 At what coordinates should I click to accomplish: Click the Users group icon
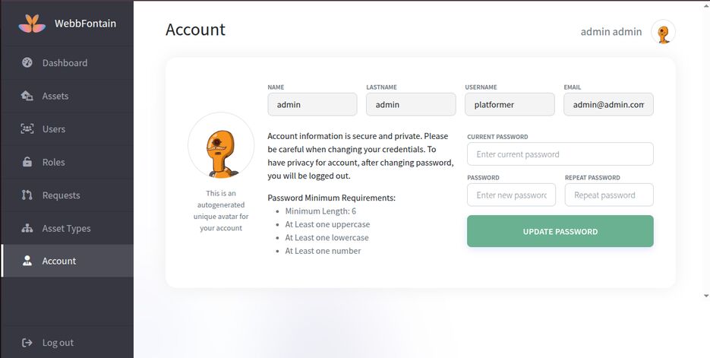pos(27,129)
